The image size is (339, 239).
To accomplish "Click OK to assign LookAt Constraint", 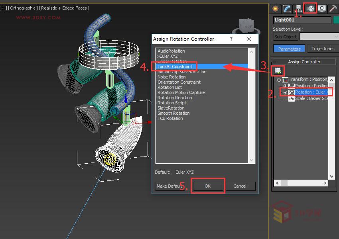I will click(x=207, y=186).
